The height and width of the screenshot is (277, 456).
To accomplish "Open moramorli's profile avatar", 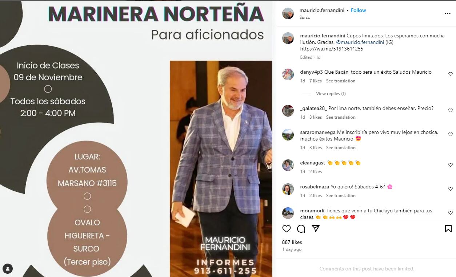I will point(288,213).
